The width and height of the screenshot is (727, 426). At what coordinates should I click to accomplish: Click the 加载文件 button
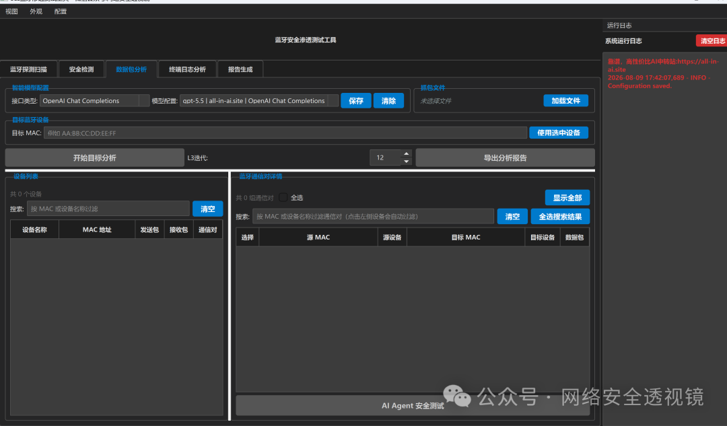coord(565,100)
